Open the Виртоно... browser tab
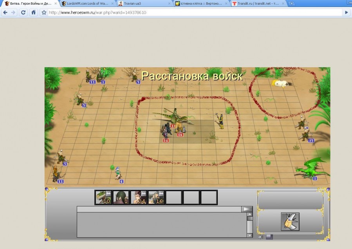The width and height of the screenshot is (352, 249). pos(201,4)
